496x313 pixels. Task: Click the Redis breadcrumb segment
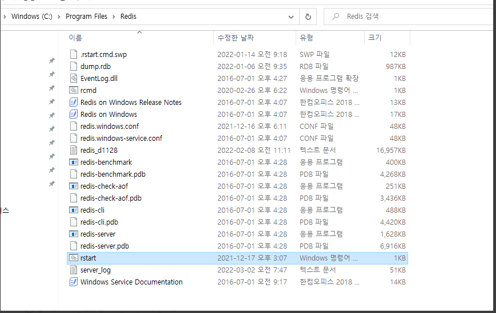tap(128, 17)
